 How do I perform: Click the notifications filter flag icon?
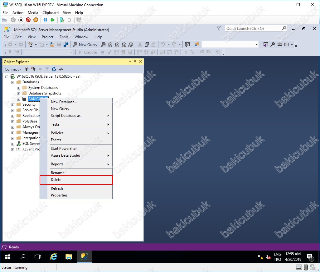pos(219,28)
